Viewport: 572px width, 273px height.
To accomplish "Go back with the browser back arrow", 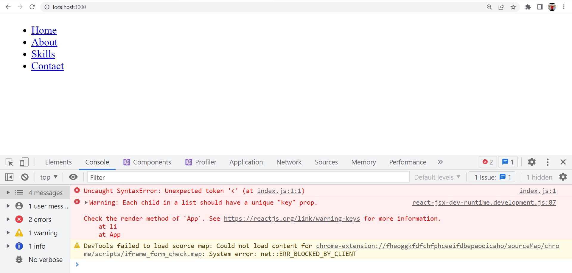I will 8,7.
